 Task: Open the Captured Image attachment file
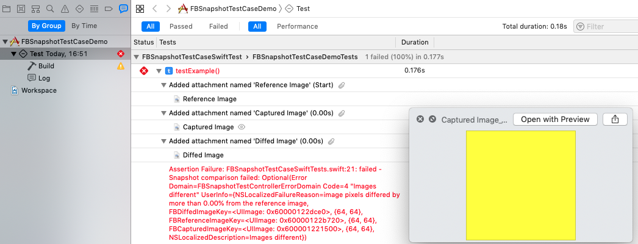tap(209, 127)
